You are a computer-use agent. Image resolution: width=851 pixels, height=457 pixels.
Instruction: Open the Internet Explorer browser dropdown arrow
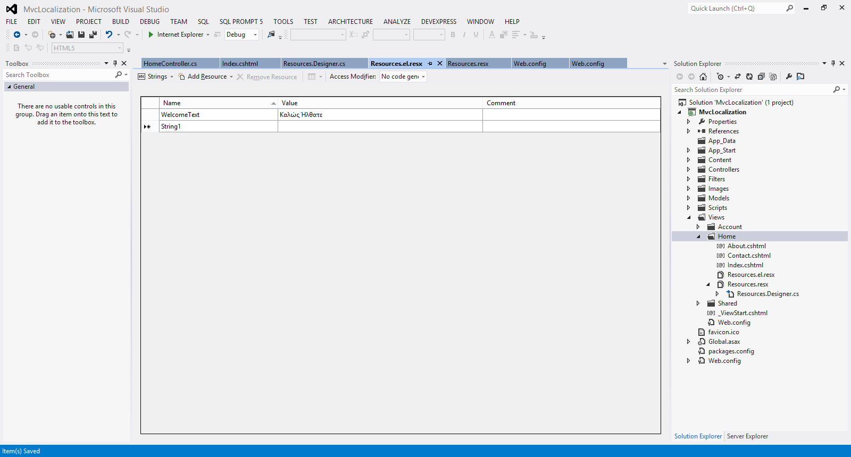pyautogui.click(x=208, y=35)
